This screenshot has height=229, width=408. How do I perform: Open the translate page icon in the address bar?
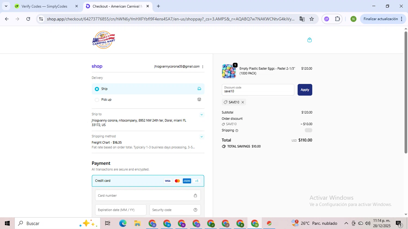(302, 19)
